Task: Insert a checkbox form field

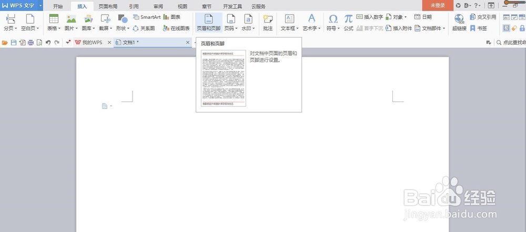Action: [514, 17]
